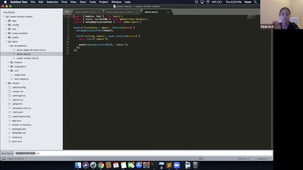Viewport: 303px width, 170px height.
Task: Expand the vendor folder
Action: pos(6,83)
